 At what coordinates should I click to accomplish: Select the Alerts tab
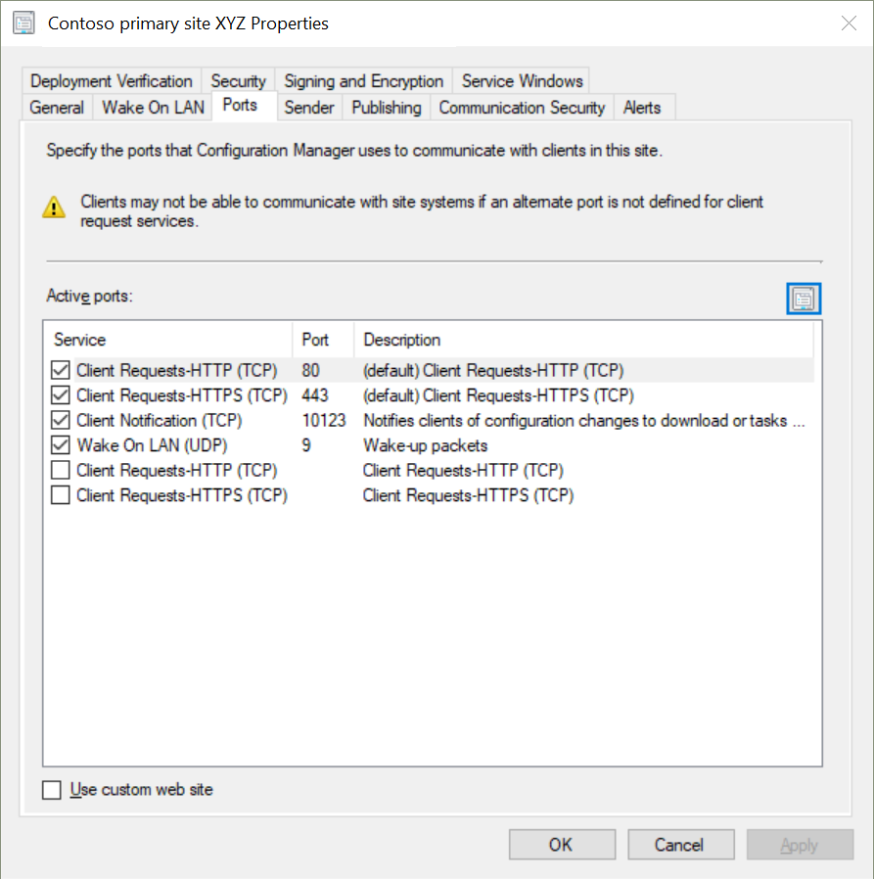tap(642, 107)
